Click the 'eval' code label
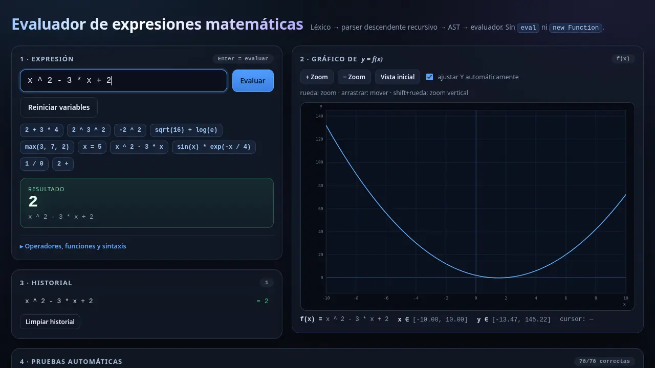The height and width of the screenshot is (368, 655). point(528,28)
